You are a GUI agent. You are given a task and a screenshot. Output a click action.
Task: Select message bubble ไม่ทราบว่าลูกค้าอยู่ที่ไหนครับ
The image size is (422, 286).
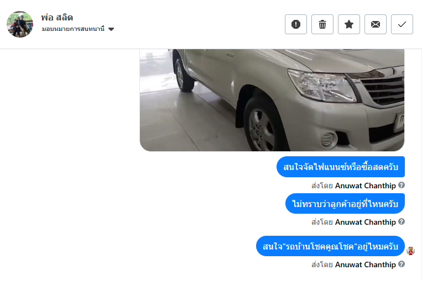(x=345, y=204)
